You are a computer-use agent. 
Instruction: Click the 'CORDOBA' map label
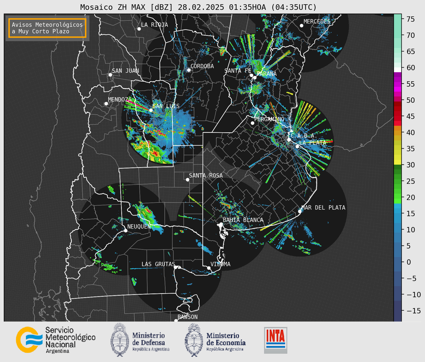[202, 66]
